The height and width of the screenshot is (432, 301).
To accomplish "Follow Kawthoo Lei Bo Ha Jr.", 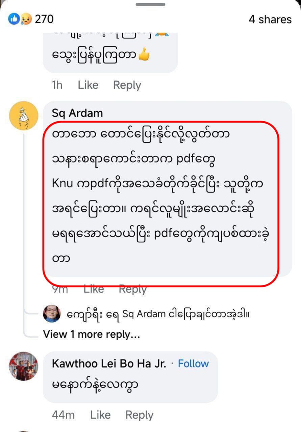I will point(193,364).
